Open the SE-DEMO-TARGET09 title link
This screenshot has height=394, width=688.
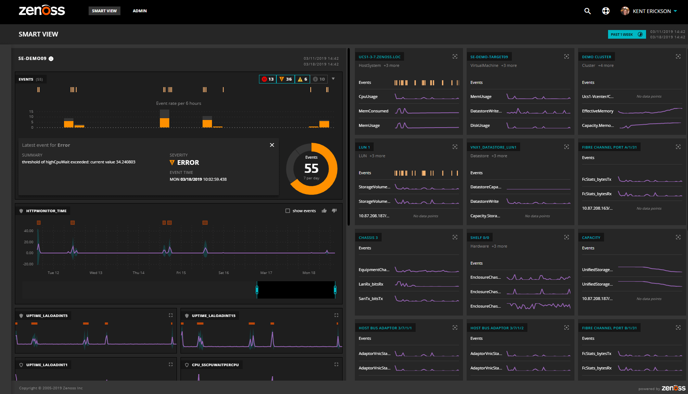pos(489,57)
